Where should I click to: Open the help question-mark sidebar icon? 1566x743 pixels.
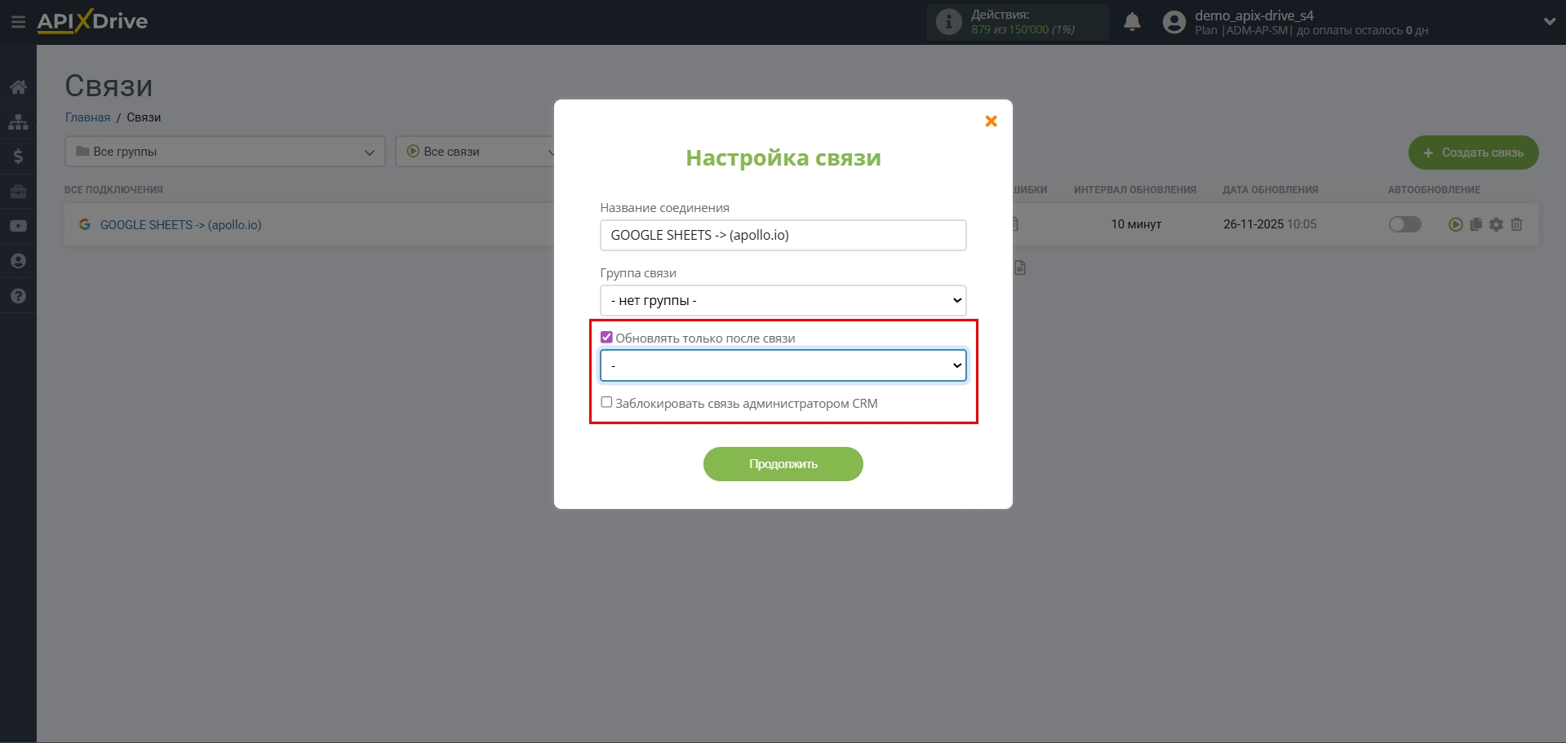[18, 295]
